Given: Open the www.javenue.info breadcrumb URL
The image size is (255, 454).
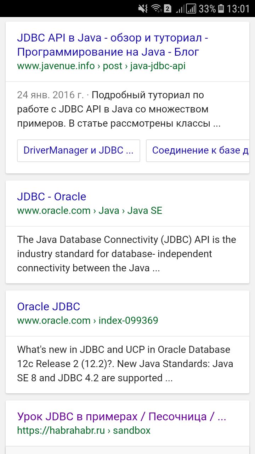Looking at the screenshot, I should pyautogui.click(x=101, y=66).
